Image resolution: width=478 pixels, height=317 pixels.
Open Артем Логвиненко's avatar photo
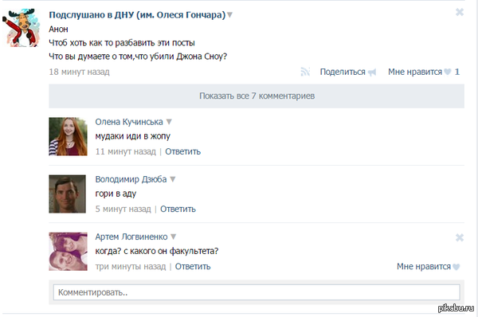68,252
